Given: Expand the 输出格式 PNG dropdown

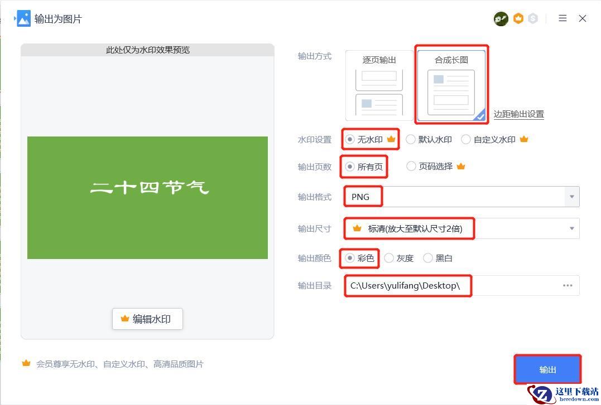Looking at the screenshot, I should pos(571,197).
